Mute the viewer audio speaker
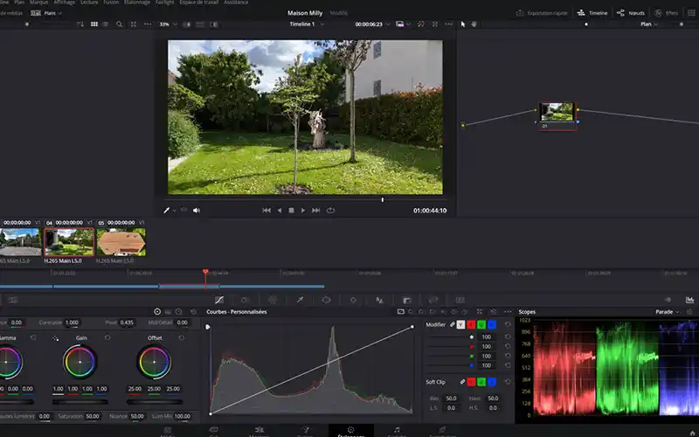The height and width of the screenshot is (437, 699). [196, 211]
